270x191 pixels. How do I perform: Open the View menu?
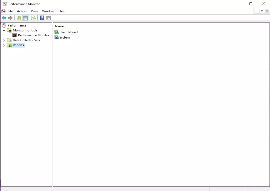(34, 11)
